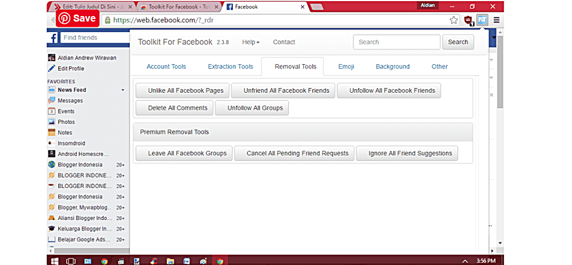The width and height of the screenshot is (572, 265).
Task: Click Unfollow All Facebook Friends button
Action: point(389,91)
